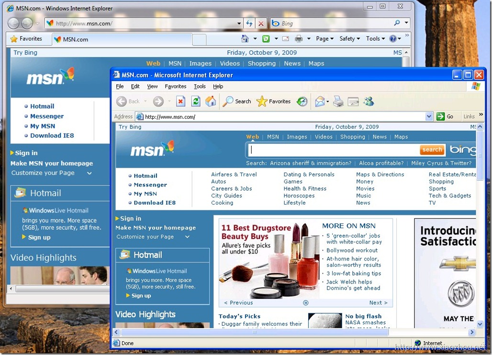The height and width of the screenshot is (355, 492).
Task: Open the address bar dropdown in the front window
Action: pyautogui.click(x=429, y=116)
